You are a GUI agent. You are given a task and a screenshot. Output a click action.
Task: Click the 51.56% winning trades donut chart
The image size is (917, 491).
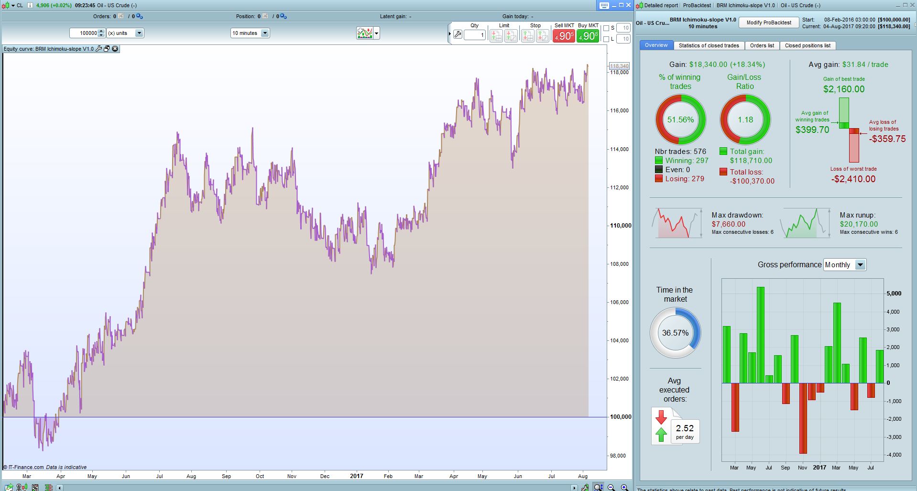click(680, 120)
